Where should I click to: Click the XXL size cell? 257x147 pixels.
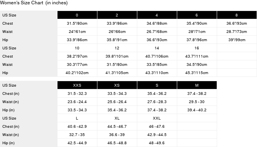pos(157,118)
